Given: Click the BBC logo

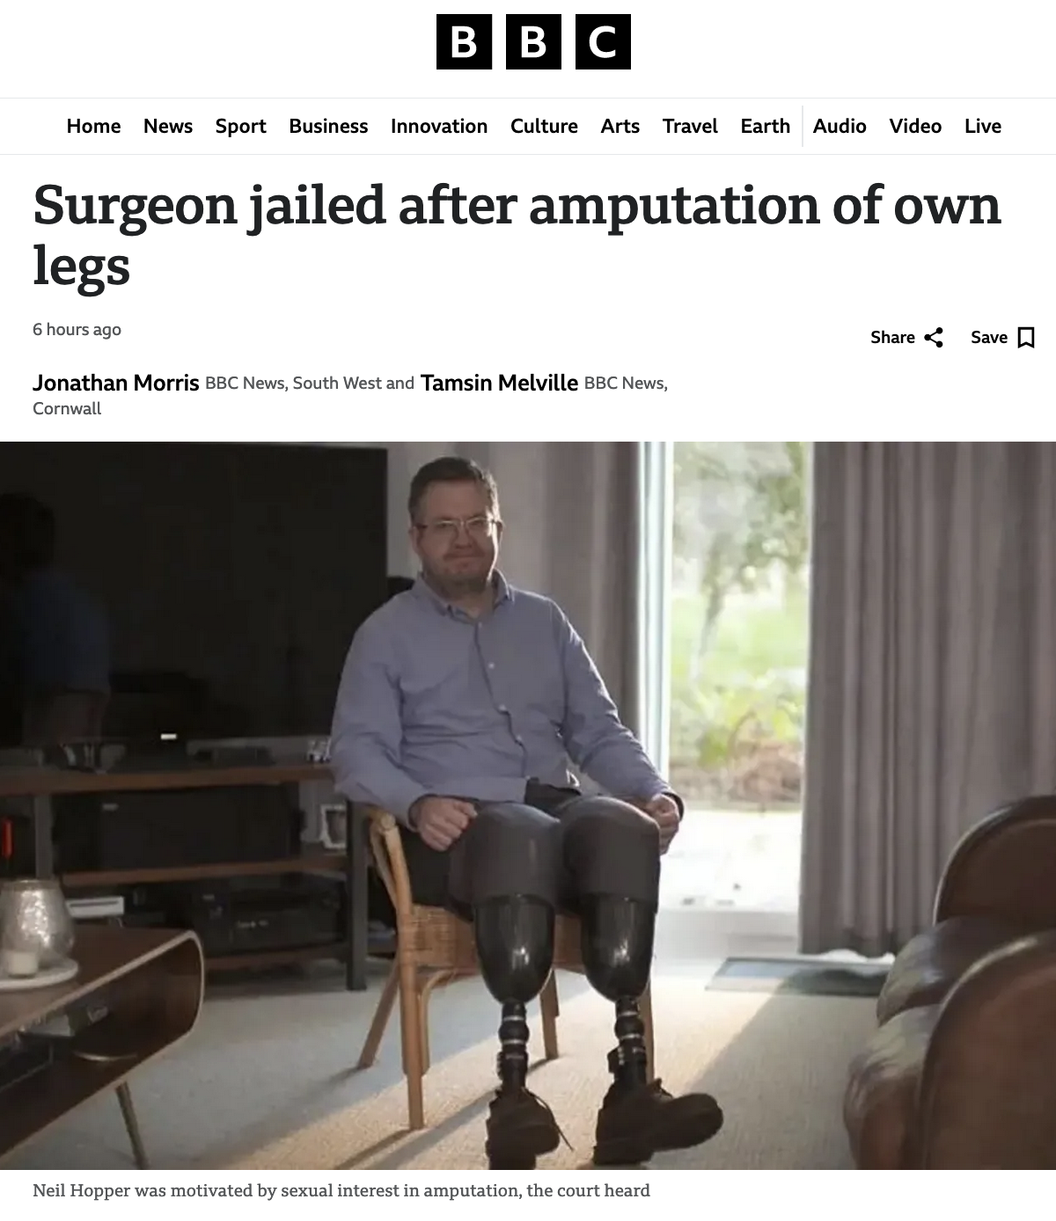Looking at the screenshot, I should (533, 41).
